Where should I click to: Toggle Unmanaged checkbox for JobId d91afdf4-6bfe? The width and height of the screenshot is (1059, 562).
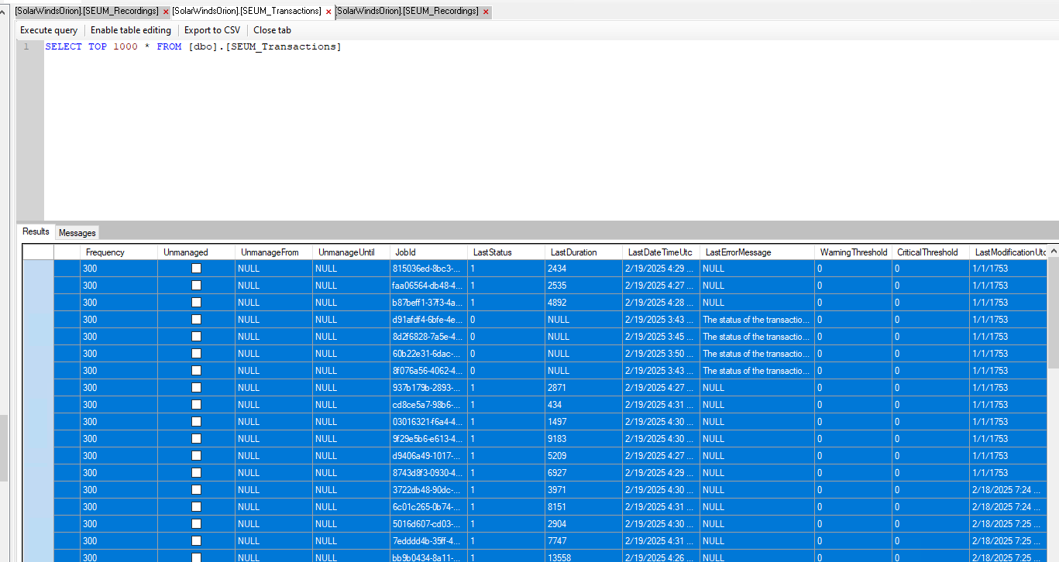(196, 320)
